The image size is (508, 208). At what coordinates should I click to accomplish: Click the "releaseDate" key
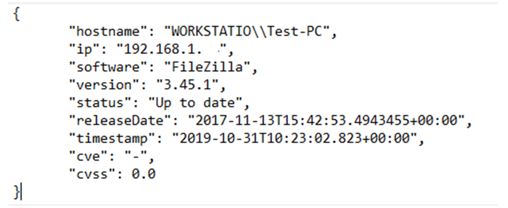[125, 121]
